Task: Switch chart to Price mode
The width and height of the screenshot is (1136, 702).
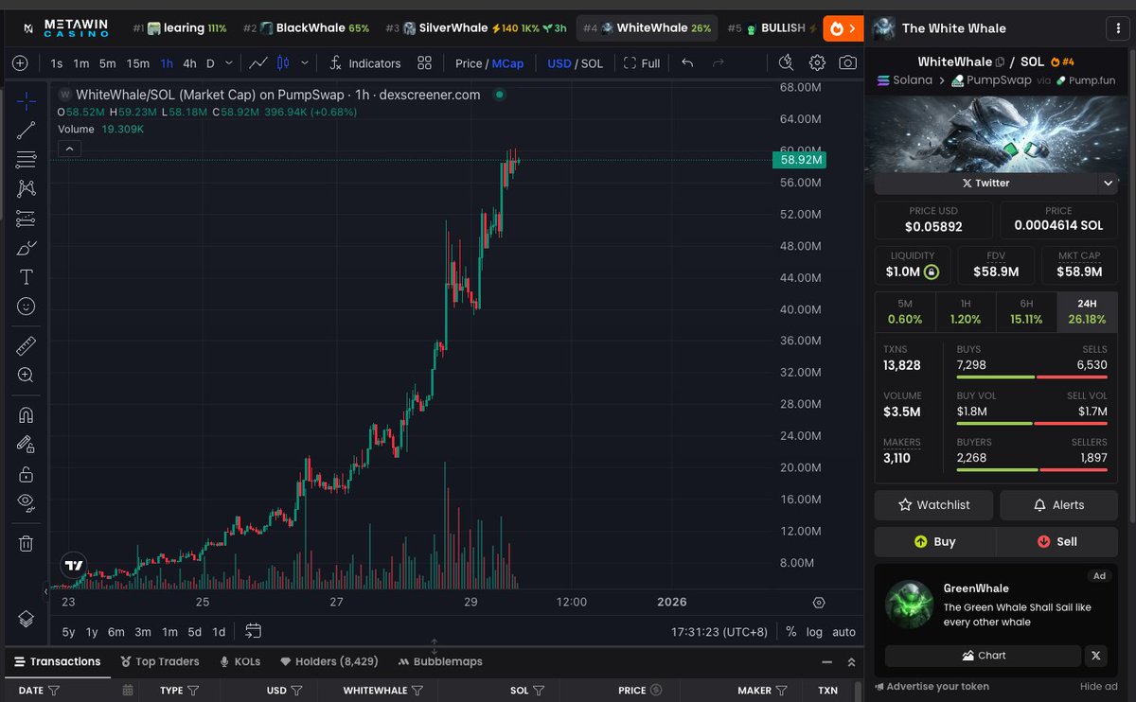Action: (469, 63)
